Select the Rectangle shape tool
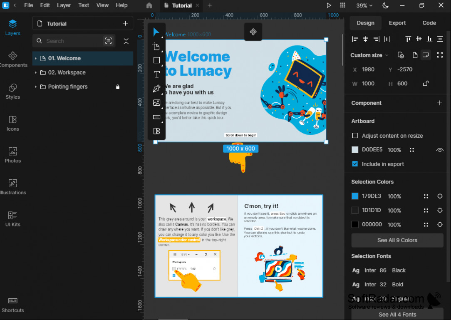The width and height of the screenshot is (451, 320). [x=156, y=60]
